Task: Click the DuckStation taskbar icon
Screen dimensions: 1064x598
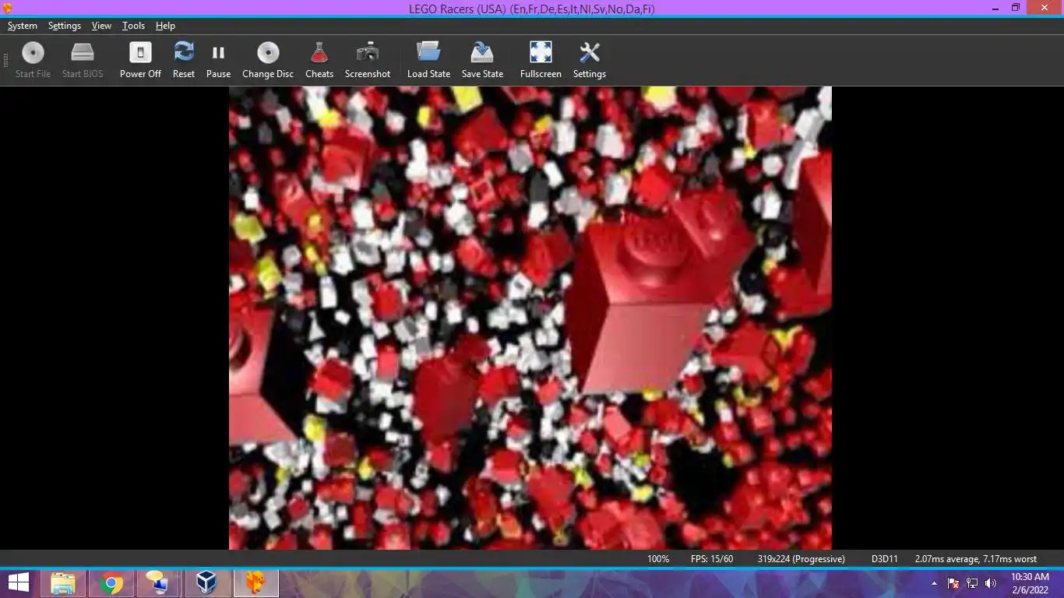Action: 255,583
